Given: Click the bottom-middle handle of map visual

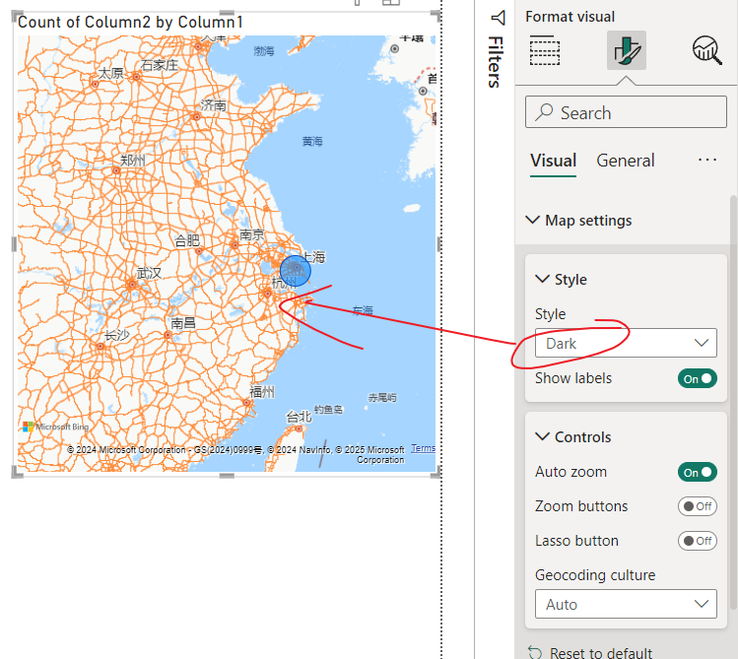Looking at the screenshot, I should pos(227,476).
